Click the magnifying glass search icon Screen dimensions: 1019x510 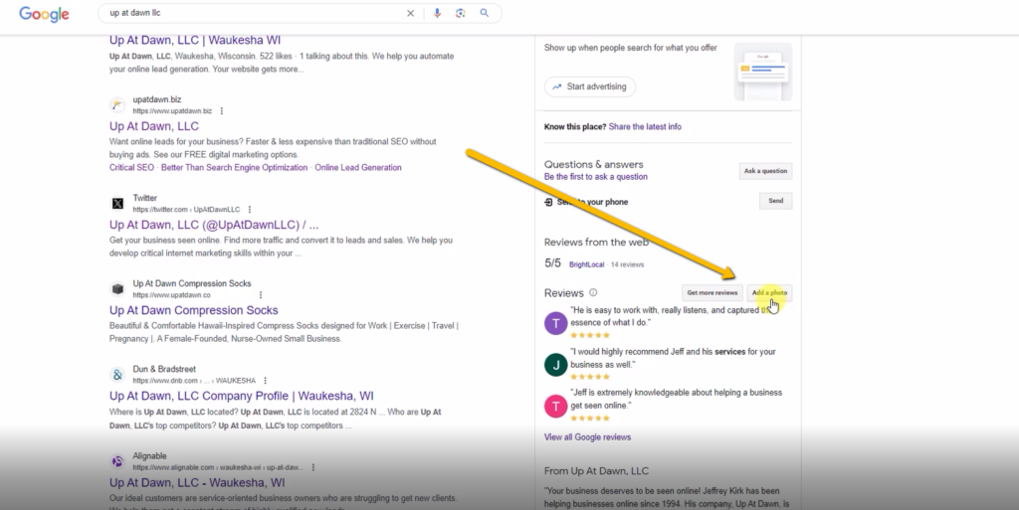pos(485,13)
